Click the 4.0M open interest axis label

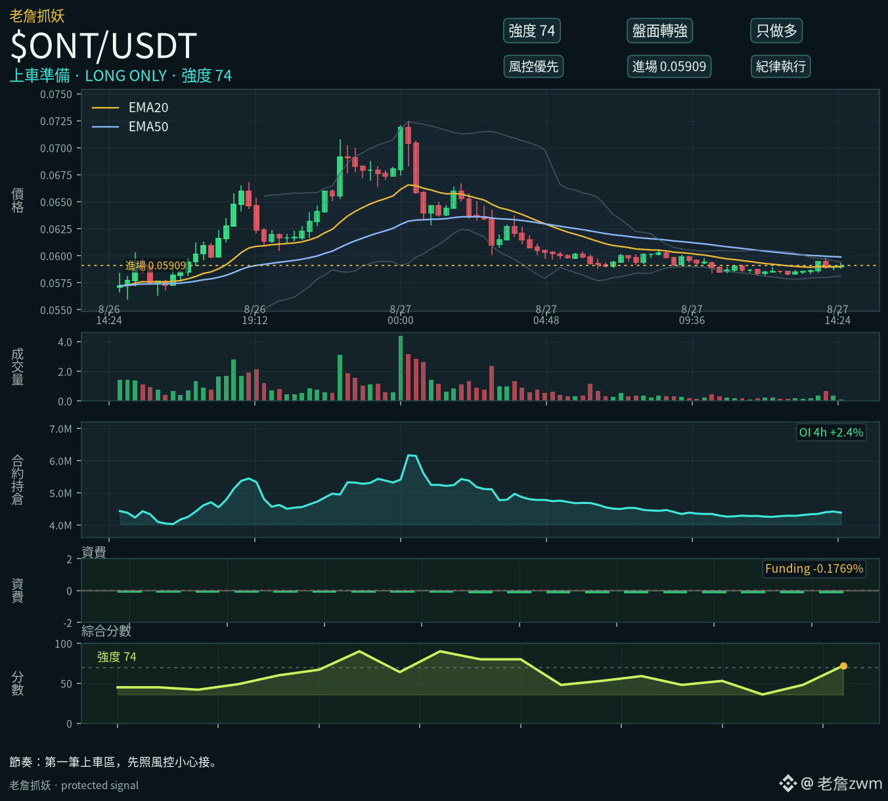coord(60,526)
